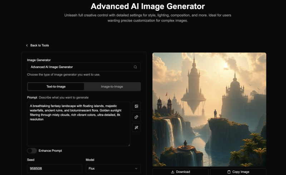Click inside the prompt text area
This screenshot has height=175, width=286.
79,129
